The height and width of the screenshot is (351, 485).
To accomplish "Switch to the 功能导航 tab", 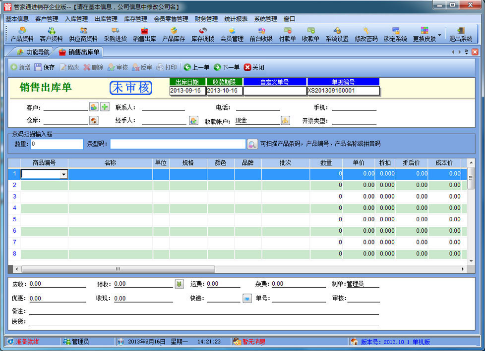I will (x=33, y=51).
